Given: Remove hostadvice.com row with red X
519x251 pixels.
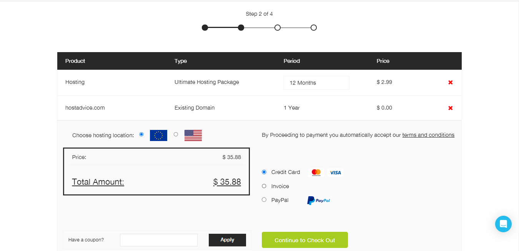Looking at the screenshot, I should (451, 108).
